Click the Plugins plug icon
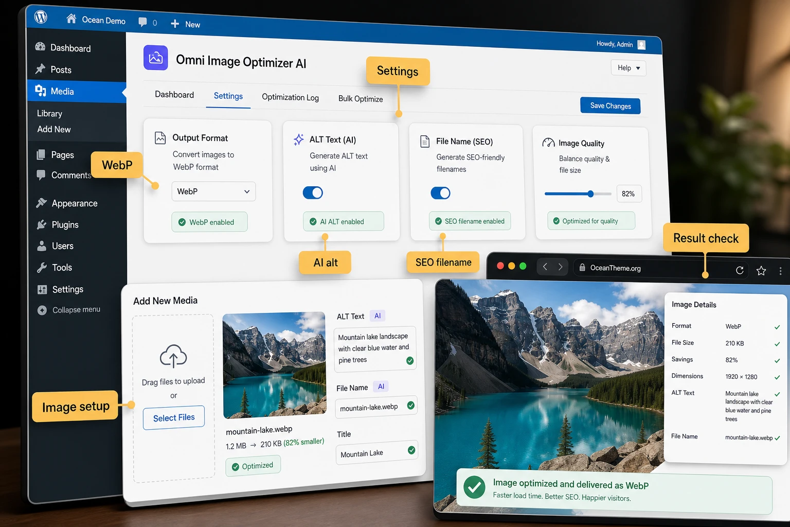790x527 pixels. (41, 224)
